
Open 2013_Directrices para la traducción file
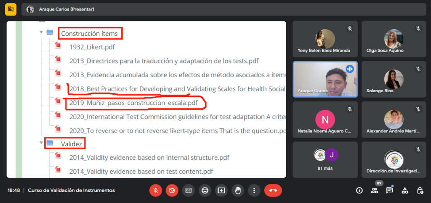164,61
